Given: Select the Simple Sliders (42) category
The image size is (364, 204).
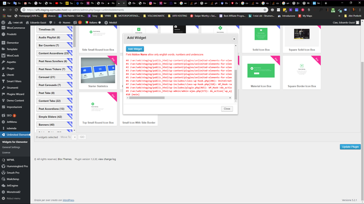Looking at the screenshot, I should [55, 117].
